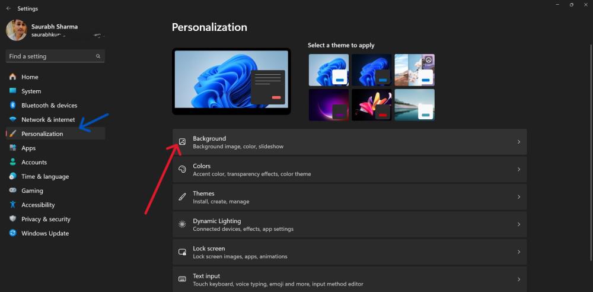Click the back arrow beside Settings
Viewport: 593px width, 292px height.
9,8
